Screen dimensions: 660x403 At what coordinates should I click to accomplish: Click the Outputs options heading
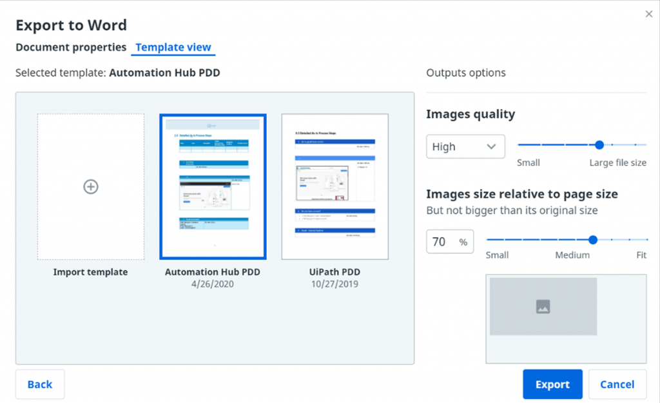(x=466, y=73)
